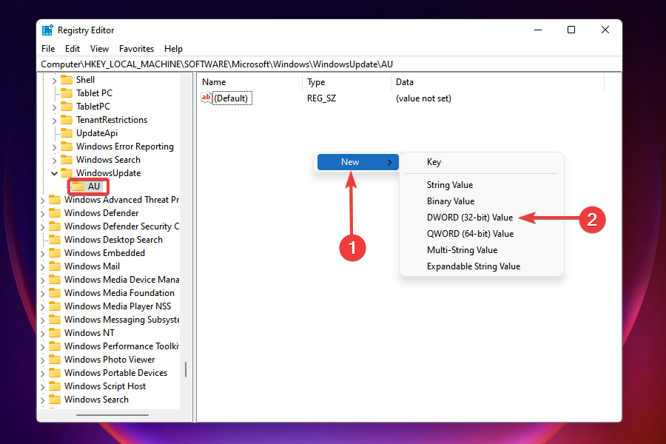Select the Windows Defender Security C key
Screen dimensions: 666x444
point(121,226)
